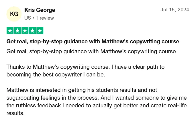The image size is (195, 122).
Task: Open the bold review title heading
Action: 93,42
